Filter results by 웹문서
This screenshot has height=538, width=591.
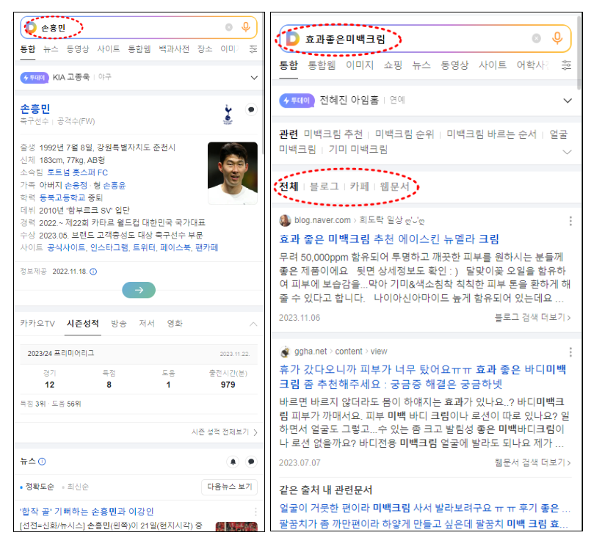click(394, 186)
